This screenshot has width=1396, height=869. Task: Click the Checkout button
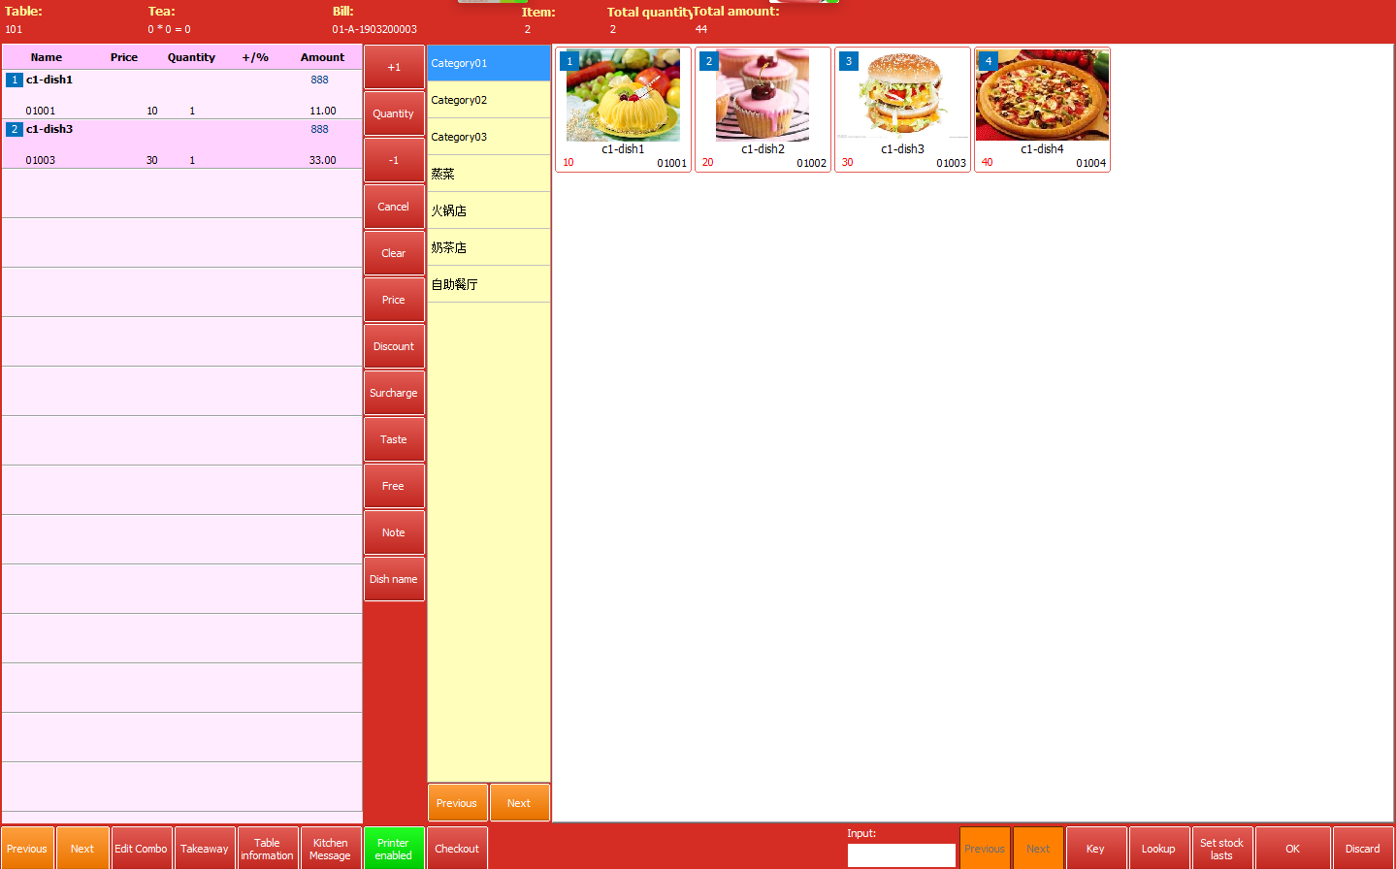pos(457,849)
